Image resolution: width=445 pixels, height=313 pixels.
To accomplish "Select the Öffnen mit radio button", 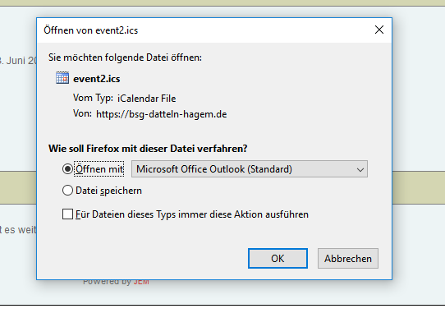I will (67, 169).
